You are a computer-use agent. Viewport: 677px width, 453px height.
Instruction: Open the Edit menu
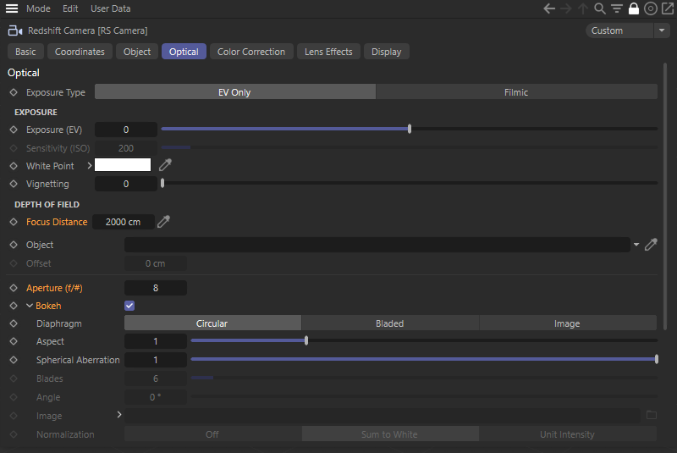70,8
